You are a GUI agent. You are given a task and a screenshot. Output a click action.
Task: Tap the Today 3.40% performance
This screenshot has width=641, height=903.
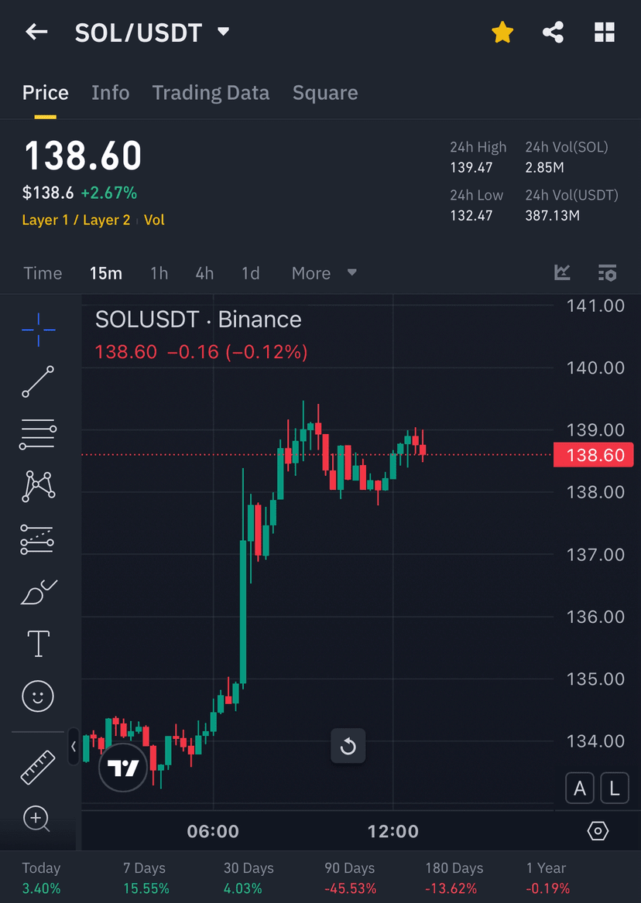(41, 877)
